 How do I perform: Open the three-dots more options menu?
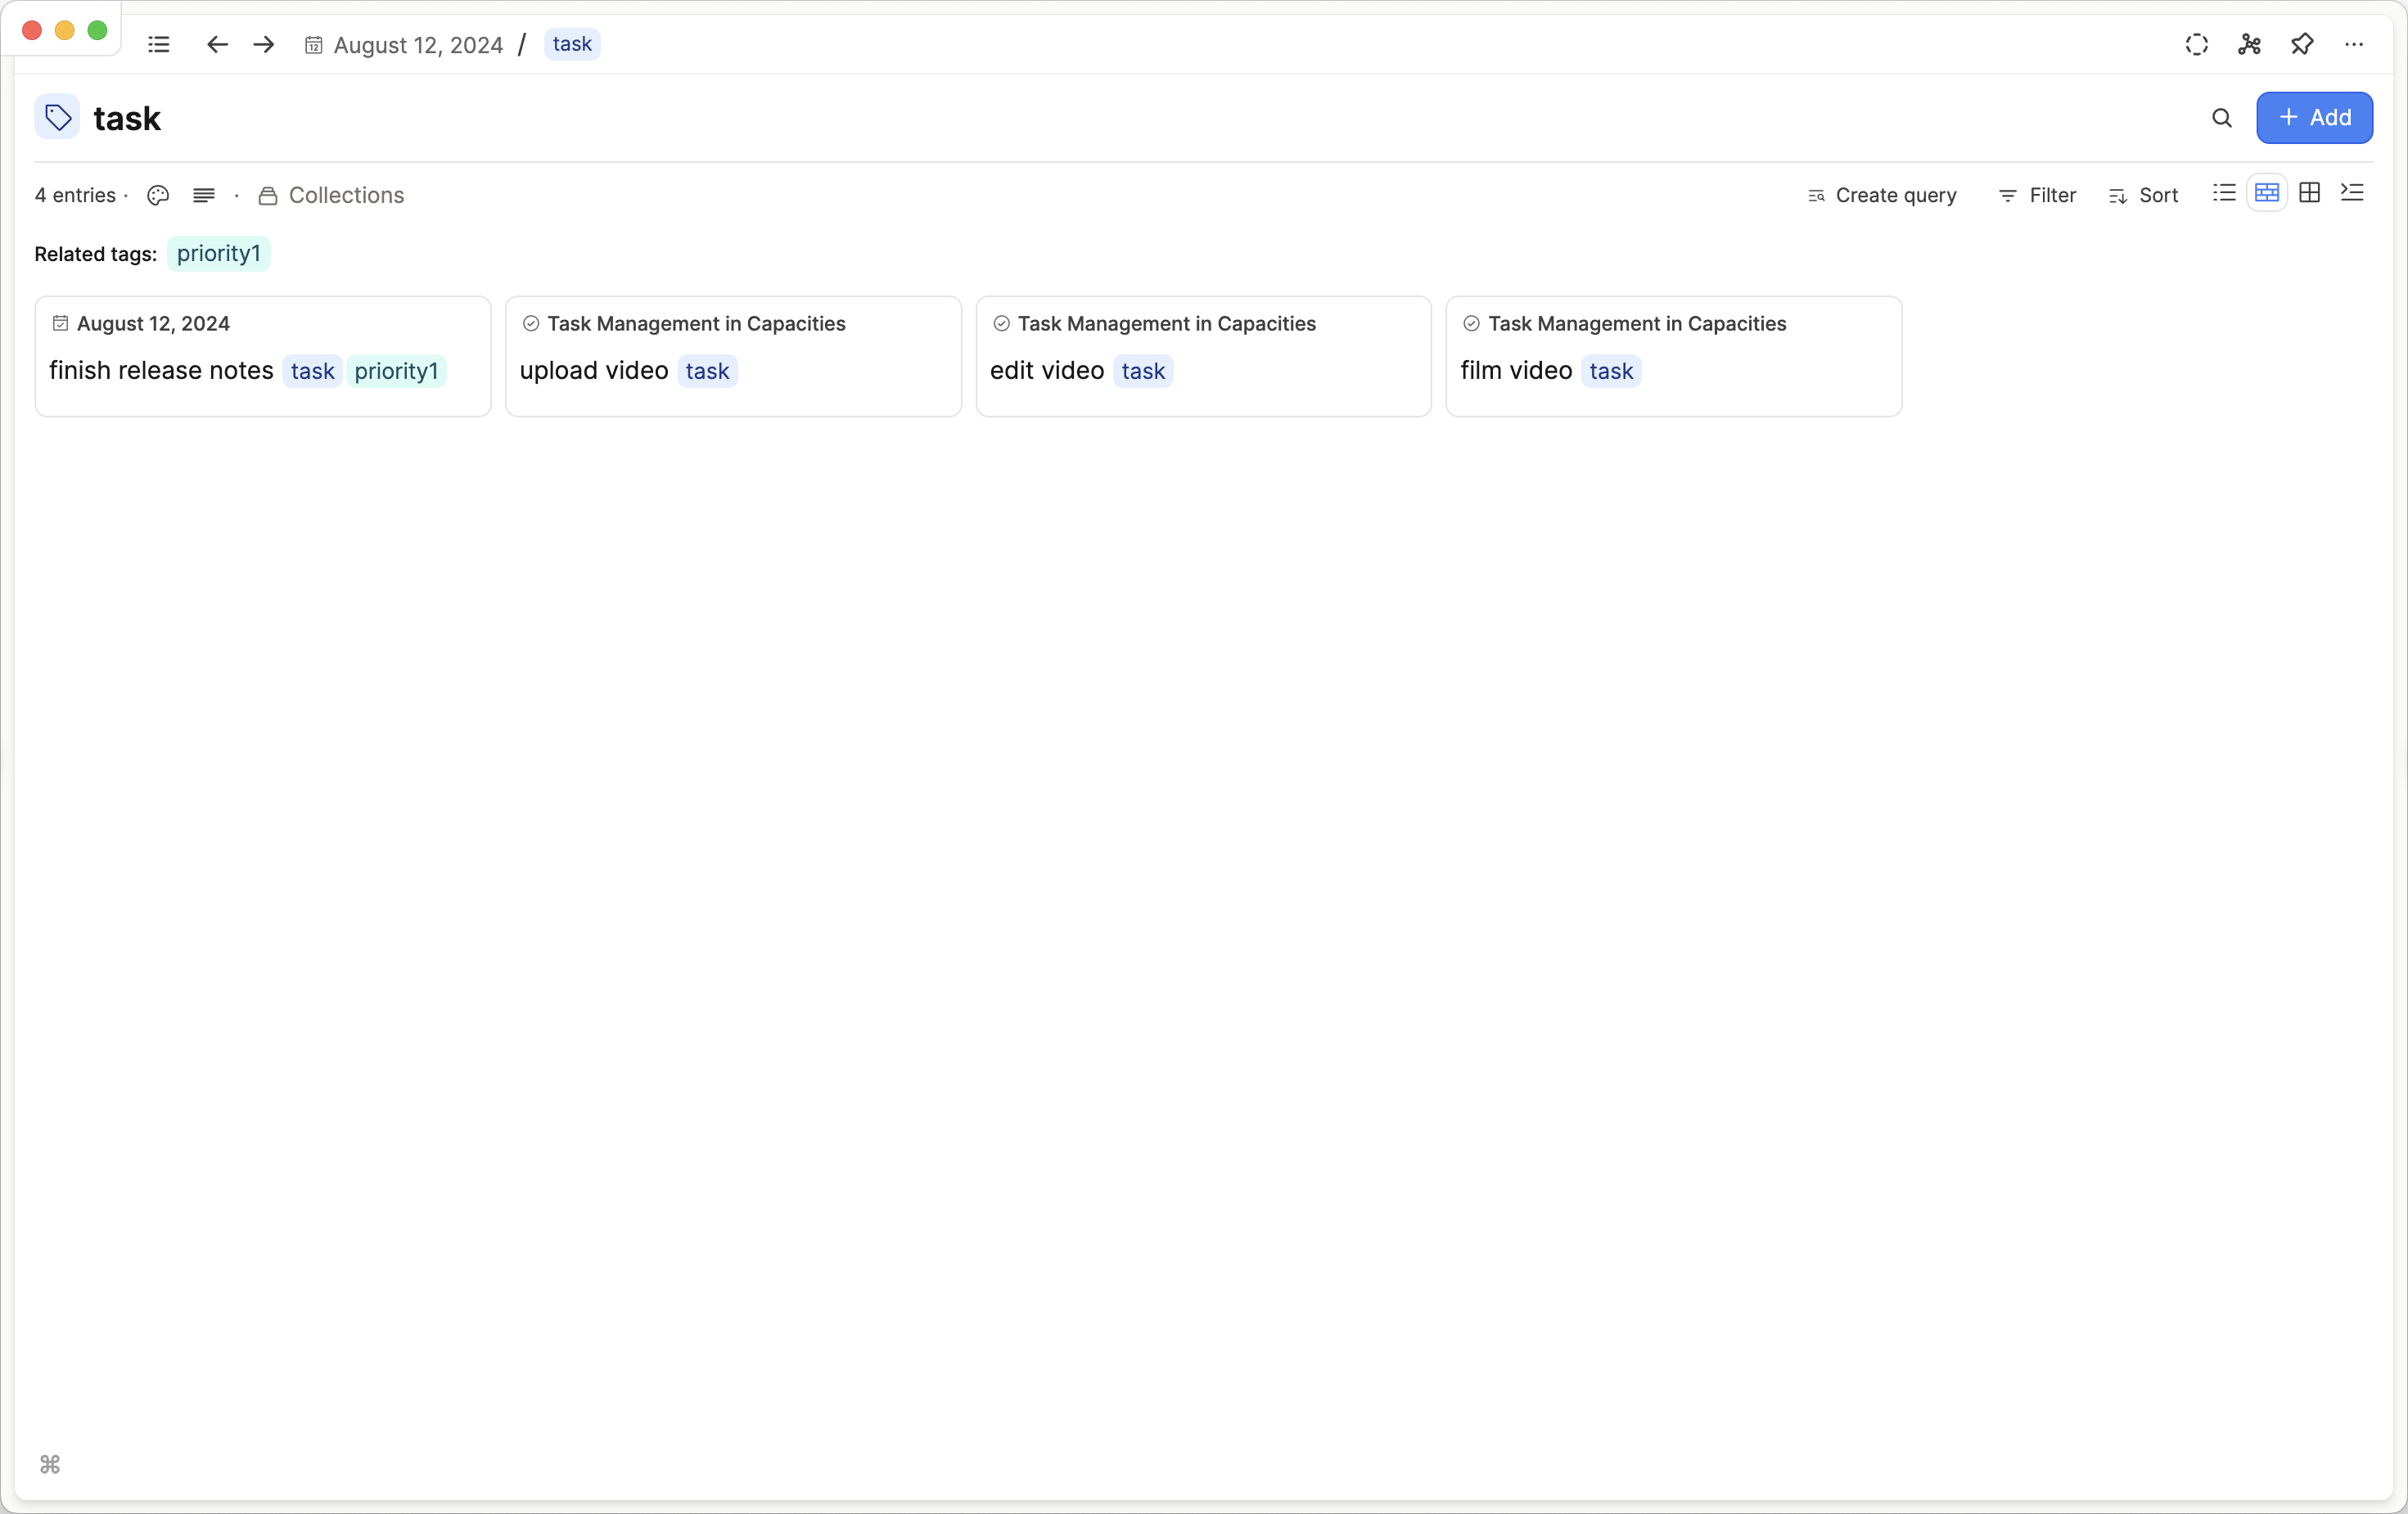coord(2354,44)
